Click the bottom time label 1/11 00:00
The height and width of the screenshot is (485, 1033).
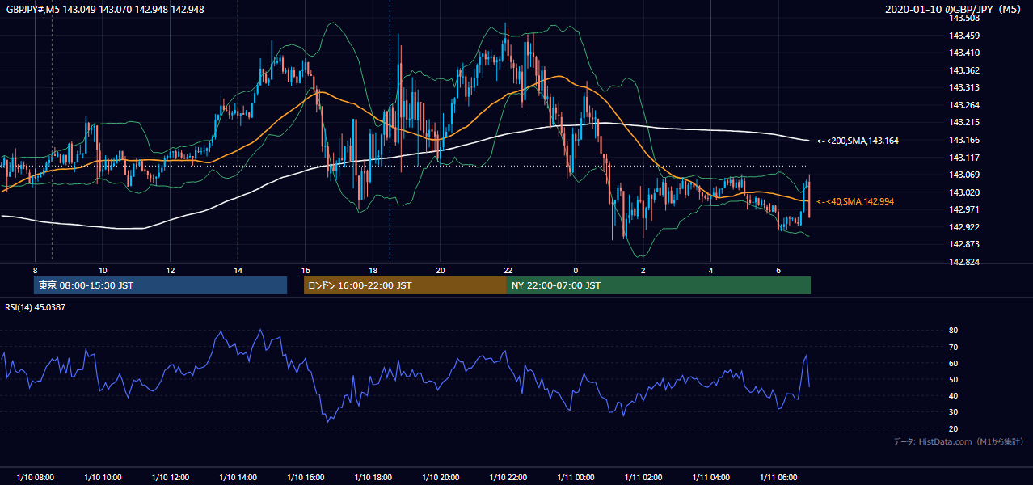coord(575,478)
